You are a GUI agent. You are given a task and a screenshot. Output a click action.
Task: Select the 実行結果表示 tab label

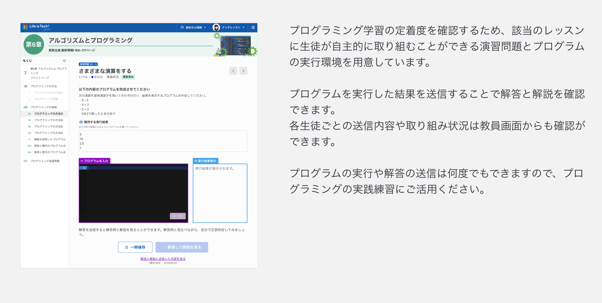point(205,161)
